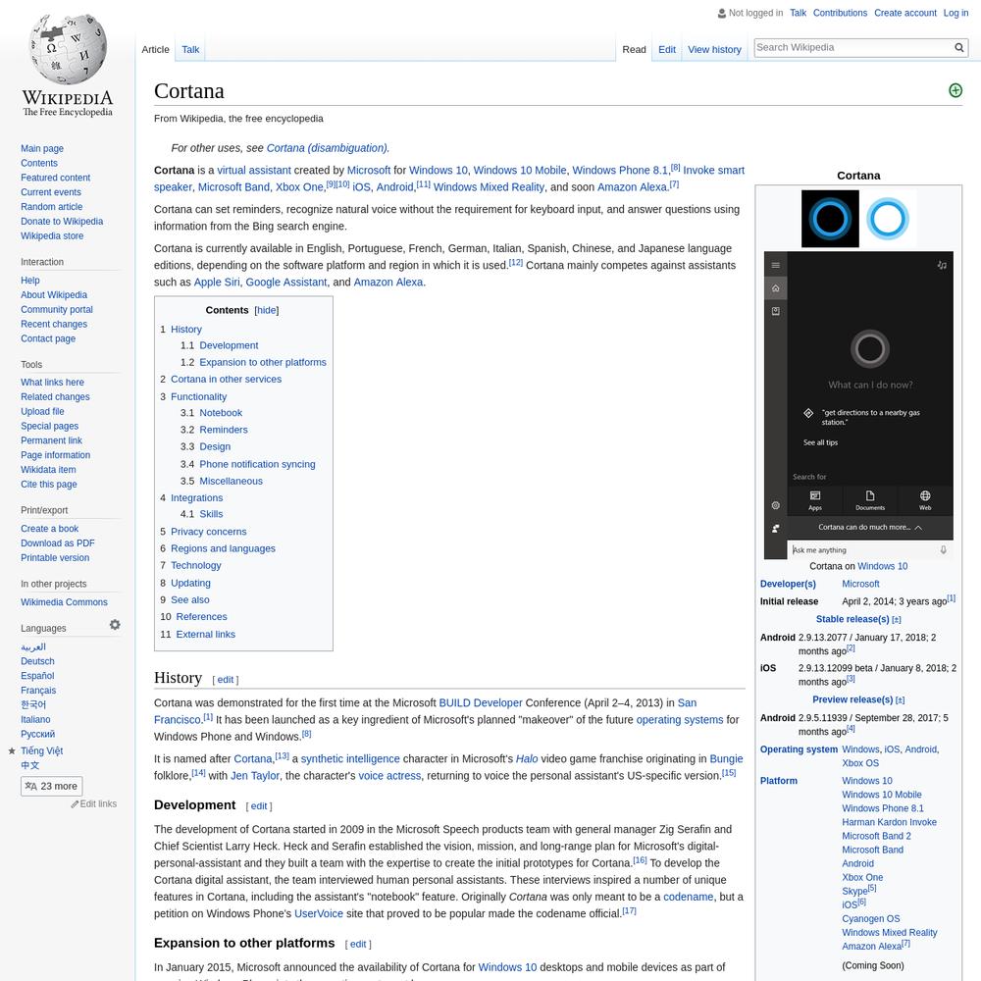
Task: Open the Edit tab
Action: click(667, 49)
